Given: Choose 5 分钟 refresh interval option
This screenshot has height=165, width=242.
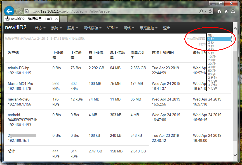Looking at the screenshot, I should 212,88.
